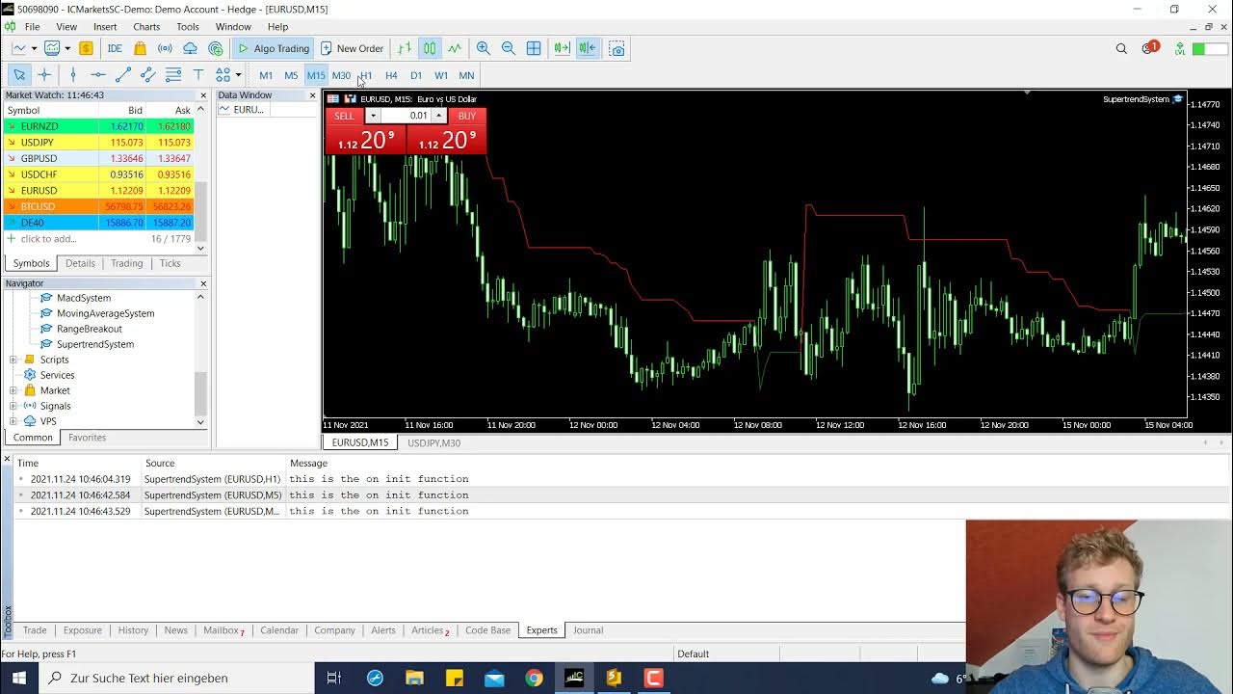The width and height of the screenshot is (1233, 694).
Task: Set timeframe to D1
Action: (x=416, y=75)
